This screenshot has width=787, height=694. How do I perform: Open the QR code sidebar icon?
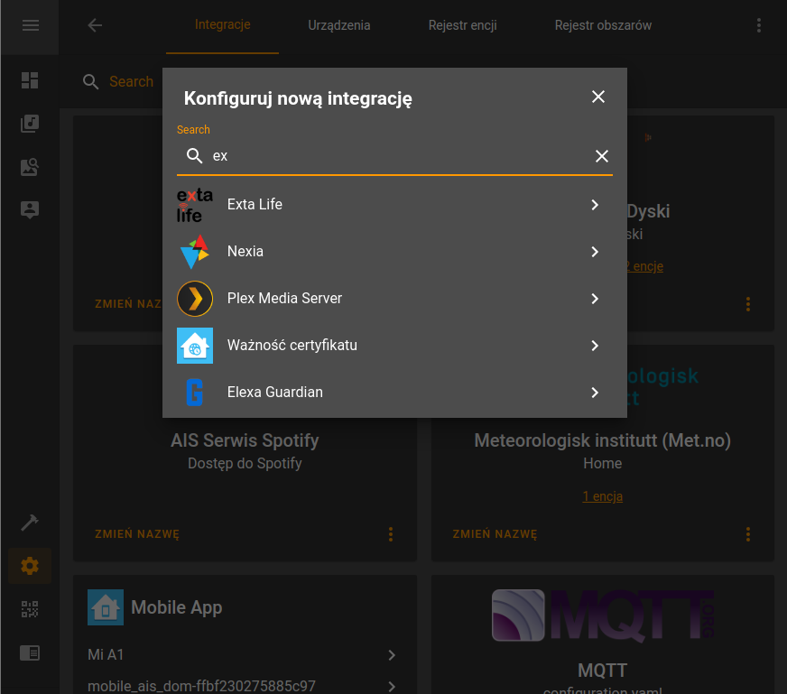[x=30, y=609]
